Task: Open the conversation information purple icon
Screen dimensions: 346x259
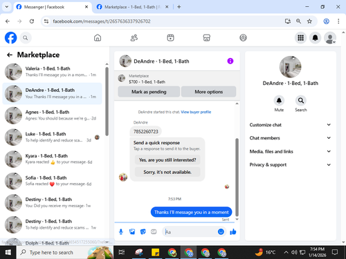Action: pyautogui.click(x=230, y=61)
